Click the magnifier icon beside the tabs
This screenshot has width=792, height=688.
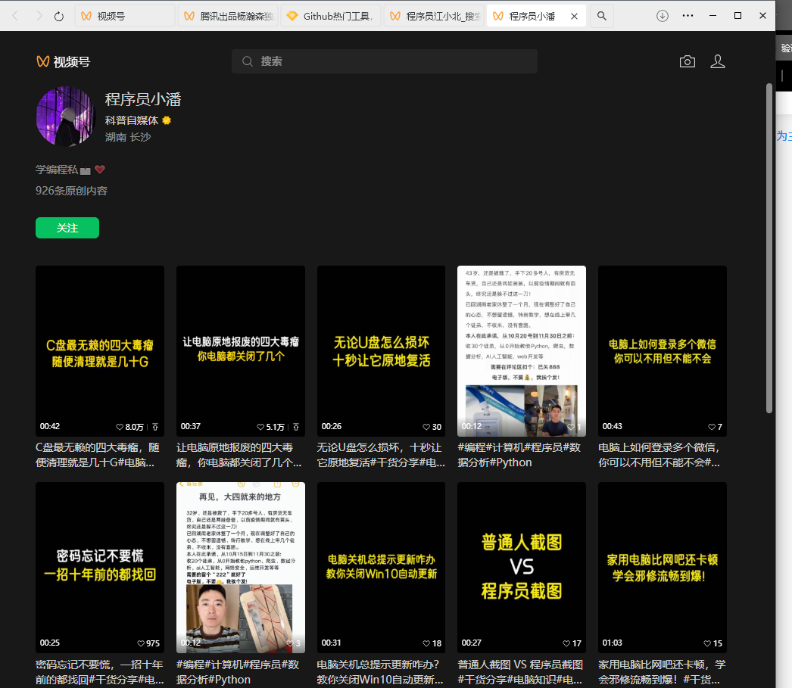(601, 16)
